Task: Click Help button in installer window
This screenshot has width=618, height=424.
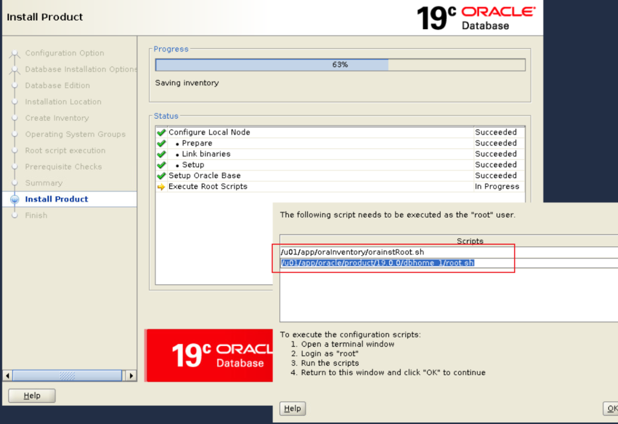Action: [32, 395]
